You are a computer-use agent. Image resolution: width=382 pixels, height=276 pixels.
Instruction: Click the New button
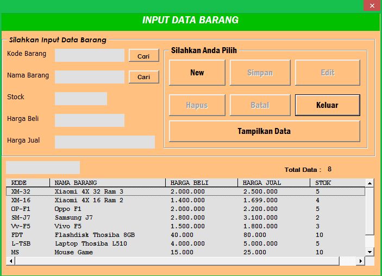197,73
